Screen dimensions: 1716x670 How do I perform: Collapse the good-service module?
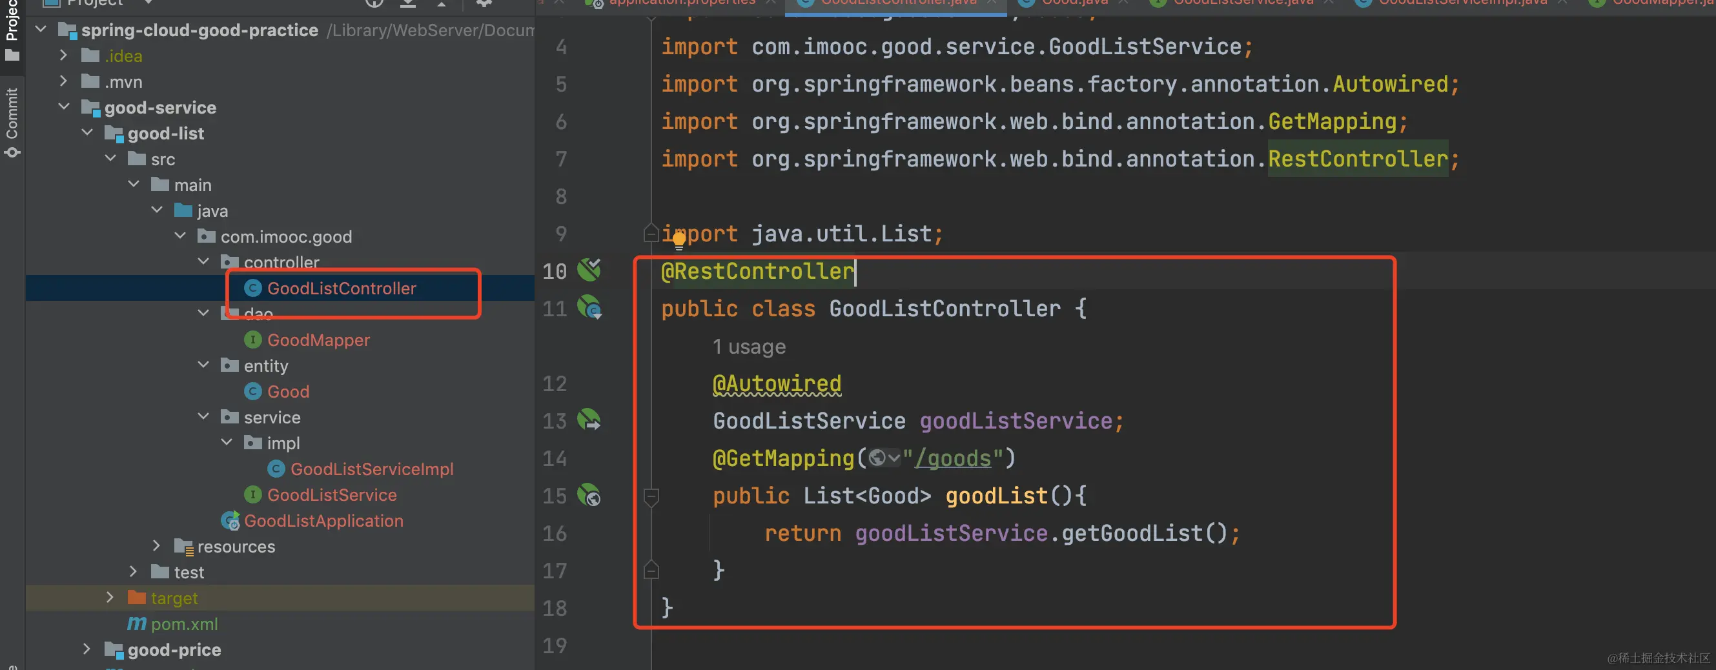64,107
